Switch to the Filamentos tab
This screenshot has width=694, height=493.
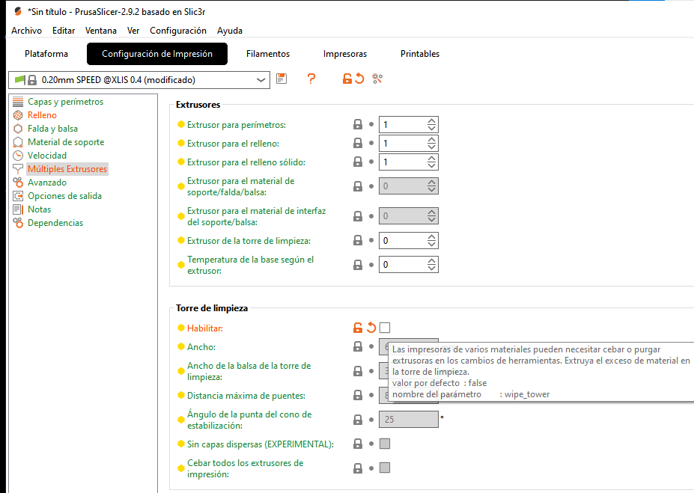268,54
